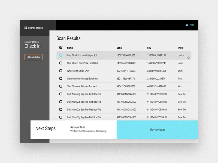This screenshot has width=218, height=163.
Task: Click the Scan Results heading
Action: pyautogui.click(x=68, y=38)
